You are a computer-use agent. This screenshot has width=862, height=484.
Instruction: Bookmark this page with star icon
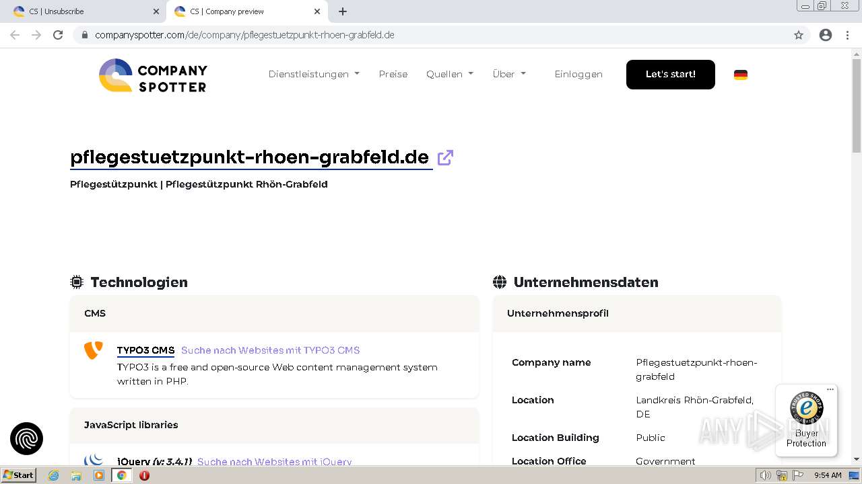pyautogui.click(x=799, y=35)
